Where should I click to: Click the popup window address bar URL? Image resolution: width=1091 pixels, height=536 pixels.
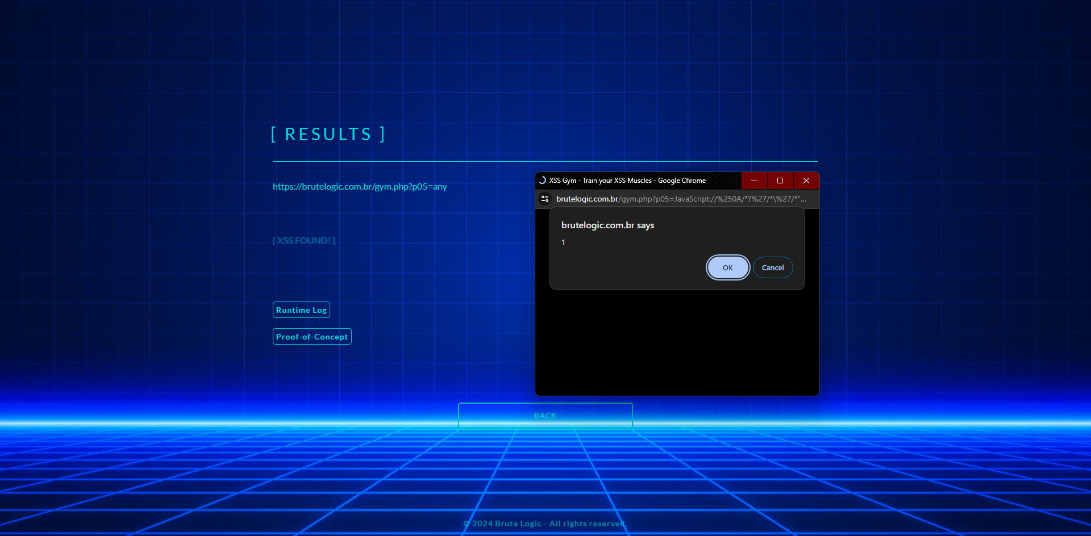[681, 199]
